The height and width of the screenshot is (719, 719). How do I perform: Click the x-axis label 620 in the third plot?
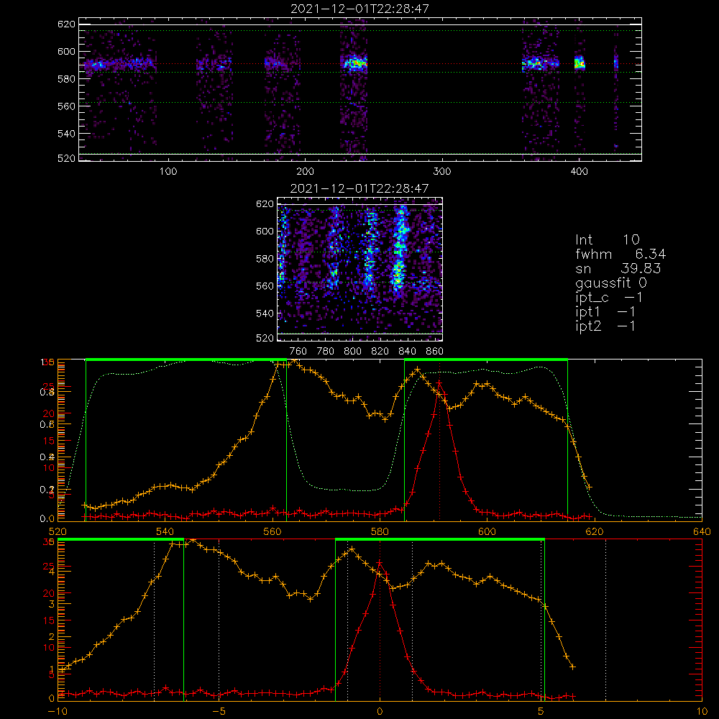point(595,531)
